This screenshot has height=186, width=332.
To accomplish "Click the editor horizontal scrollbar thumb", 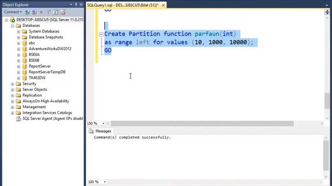I will coord(202,123).
